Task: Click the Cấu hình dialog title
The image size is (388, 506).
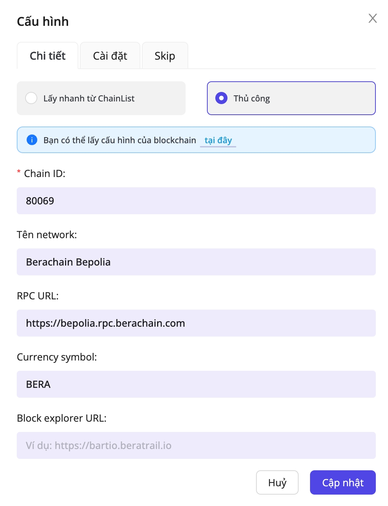Action: [x=43, y=22]
